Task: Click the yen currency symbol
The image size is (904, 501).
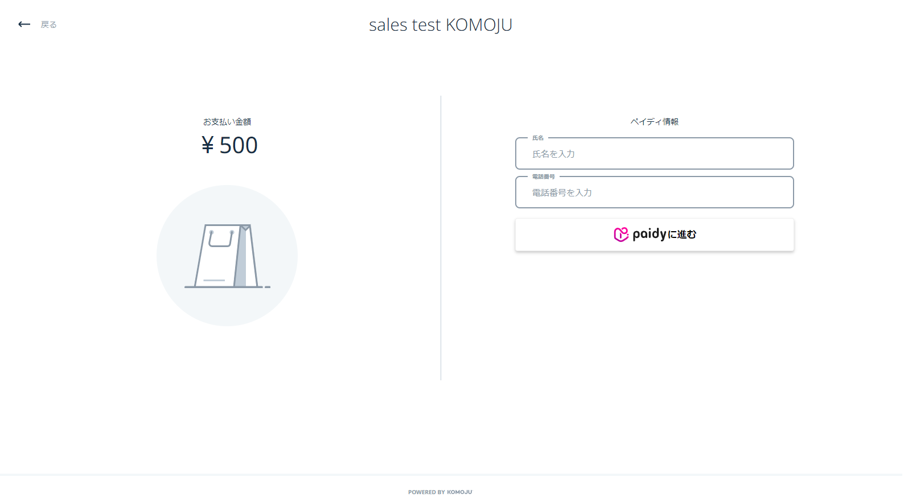Action: point(208,146)
